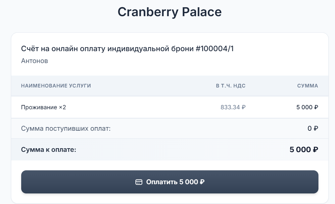Click the Сумма column header
Image resolution: width=335 pixels, height=204 pixels.
click(x=308, y=86)
